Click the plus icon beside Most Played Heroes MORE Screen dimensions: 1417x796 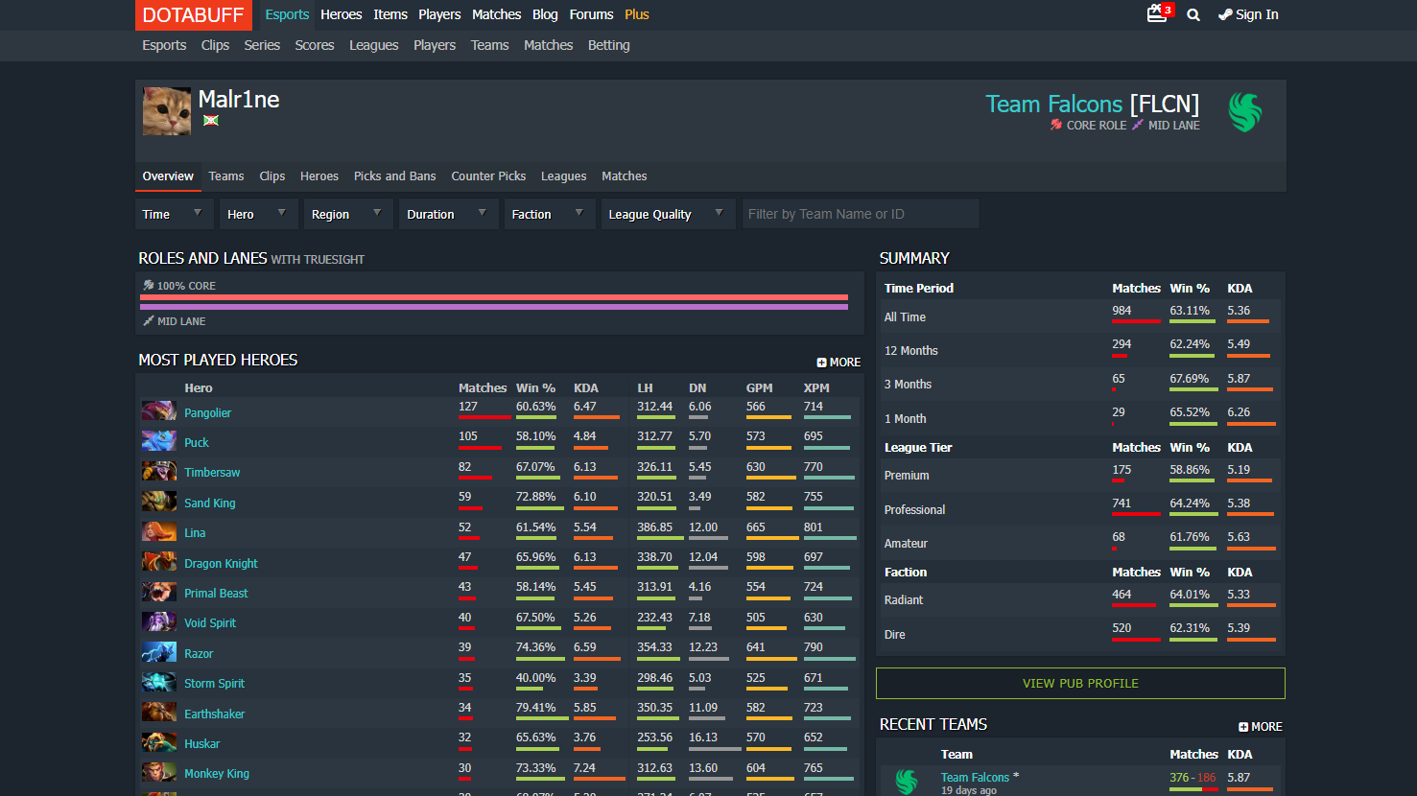[x=821, y=363]
